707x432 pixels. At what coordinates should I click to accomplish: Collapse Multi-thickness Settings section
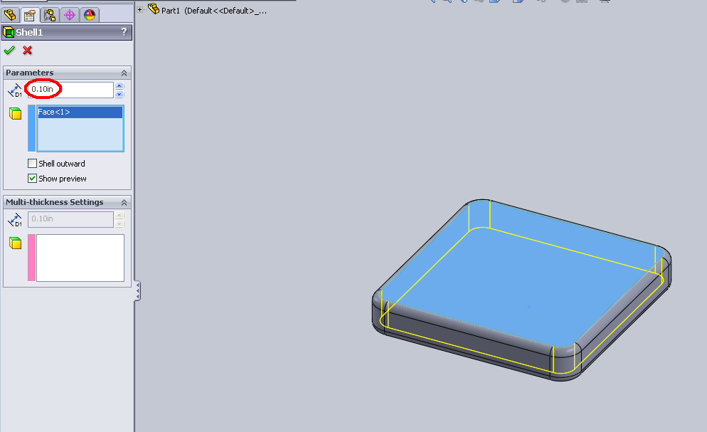point(124,202)
